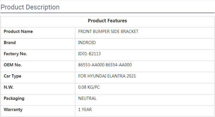Click the Product Description heading
Screen dimensions: 215x117
[x=30, y=7]
